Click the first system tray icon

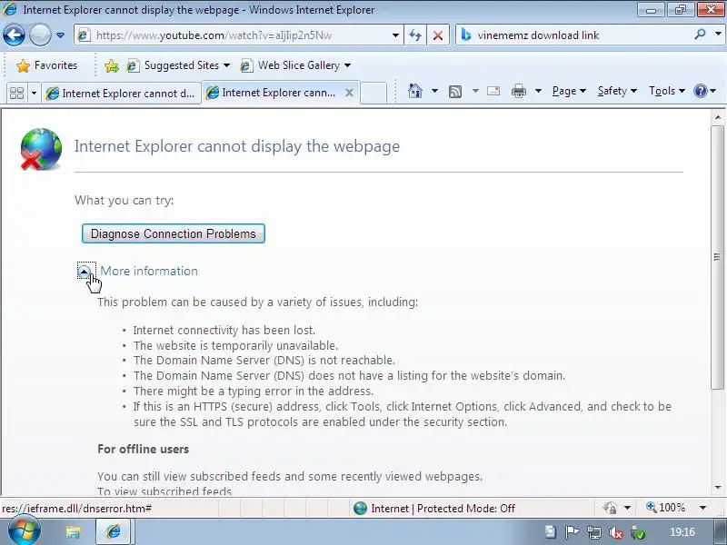551,532
